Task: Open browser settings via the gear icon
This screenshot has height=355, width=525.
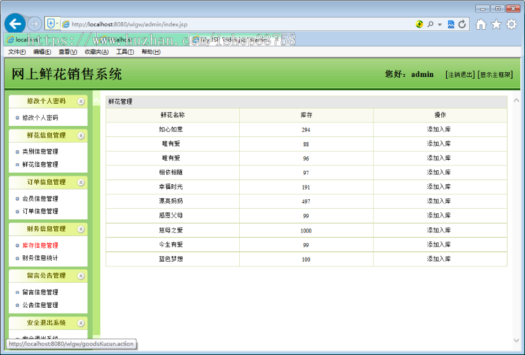Action: tap(512, 24)
